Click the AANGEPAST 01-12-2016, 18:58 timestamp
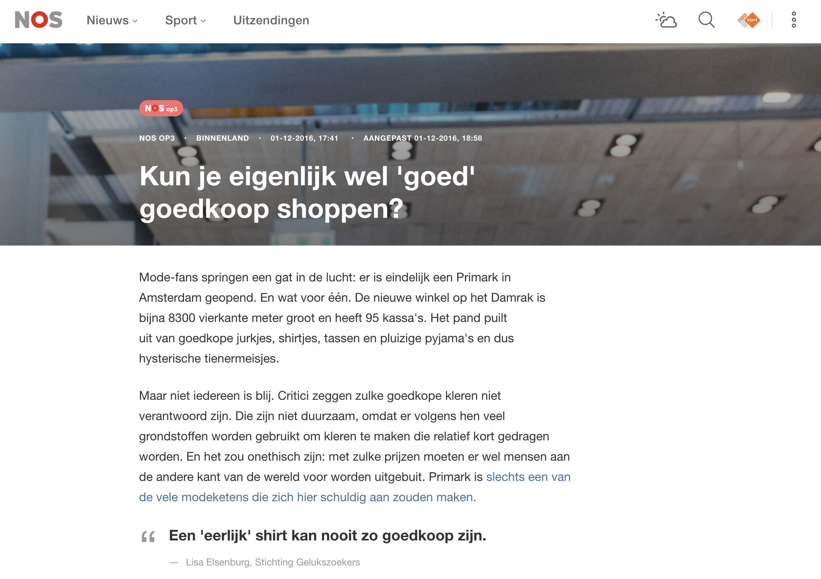This screenshot has width=821, height=579. (x=423, y=138)
